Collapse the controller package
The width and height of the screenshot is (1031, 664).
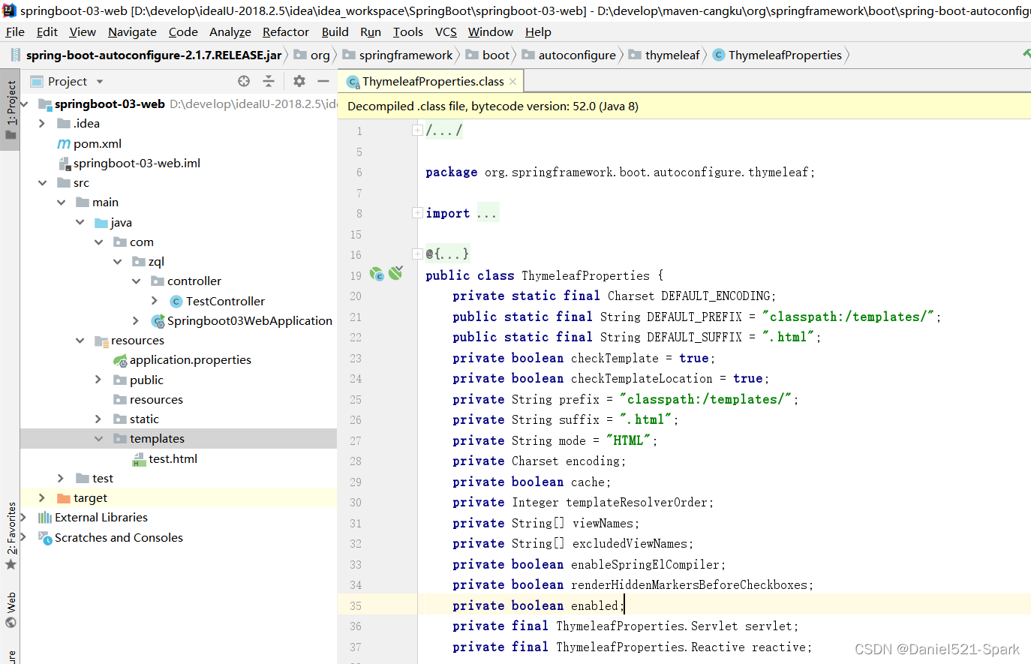pos(136,281)
